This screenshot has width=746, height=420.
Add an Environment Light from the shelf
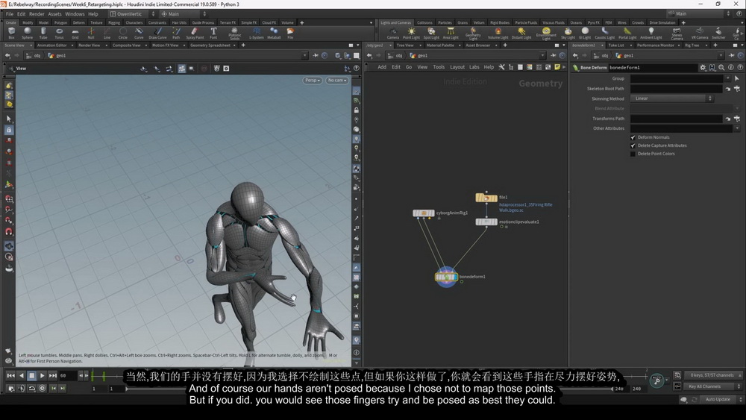click(546, 34)
